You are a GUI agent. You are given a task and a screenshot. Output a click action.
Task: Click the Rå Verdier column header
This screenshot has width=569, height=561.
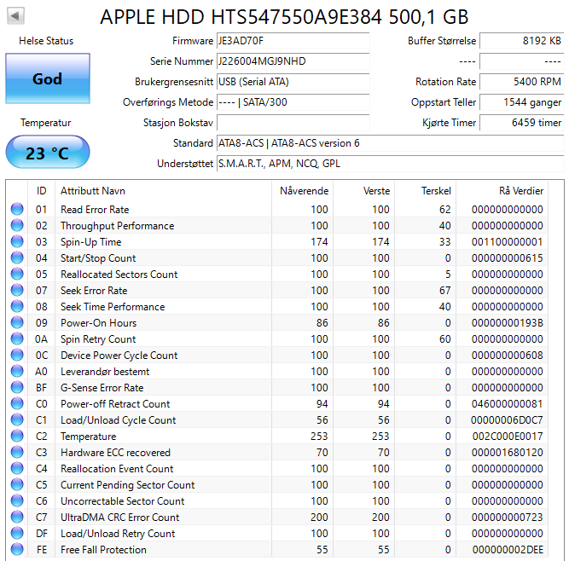tap(520, 190)
